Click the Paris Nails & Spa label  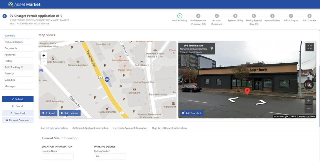158,94
